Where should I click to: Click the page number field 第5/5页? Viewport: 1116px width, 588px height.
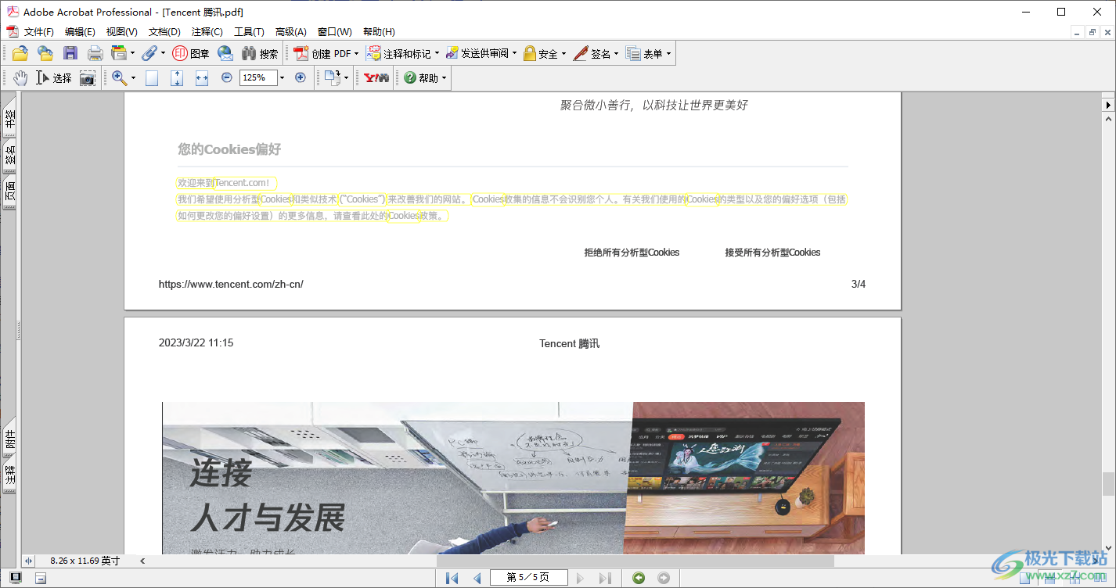click(528, 578)
